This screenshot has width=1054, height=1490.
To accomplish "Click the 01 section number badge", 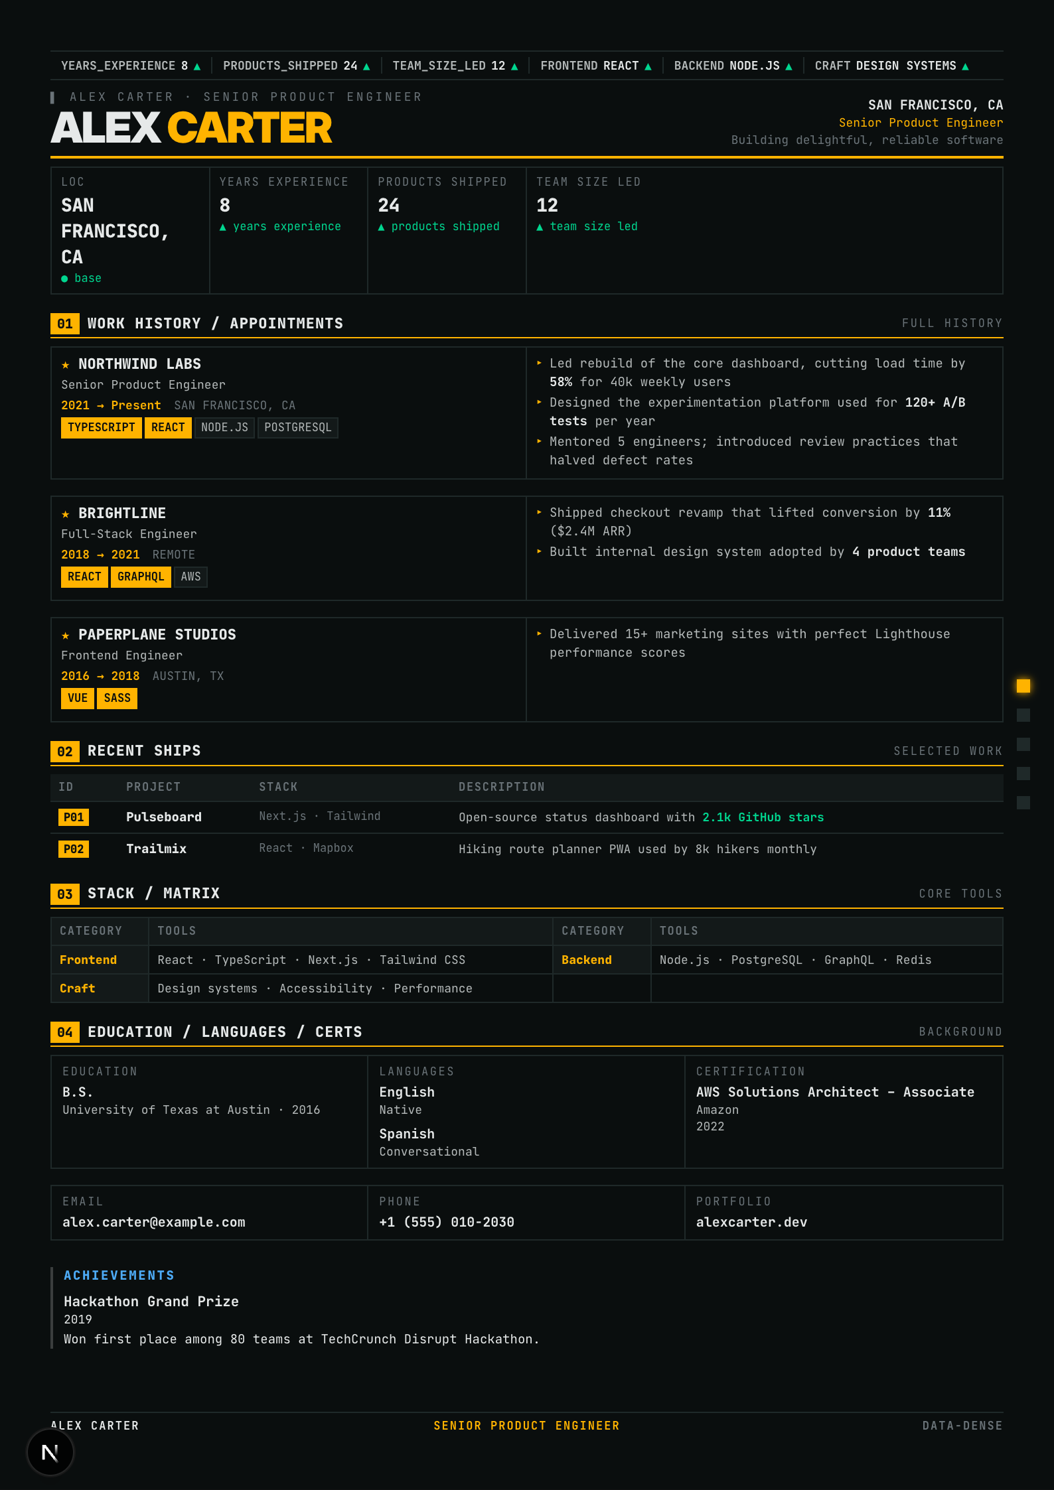I will [65, 324].
